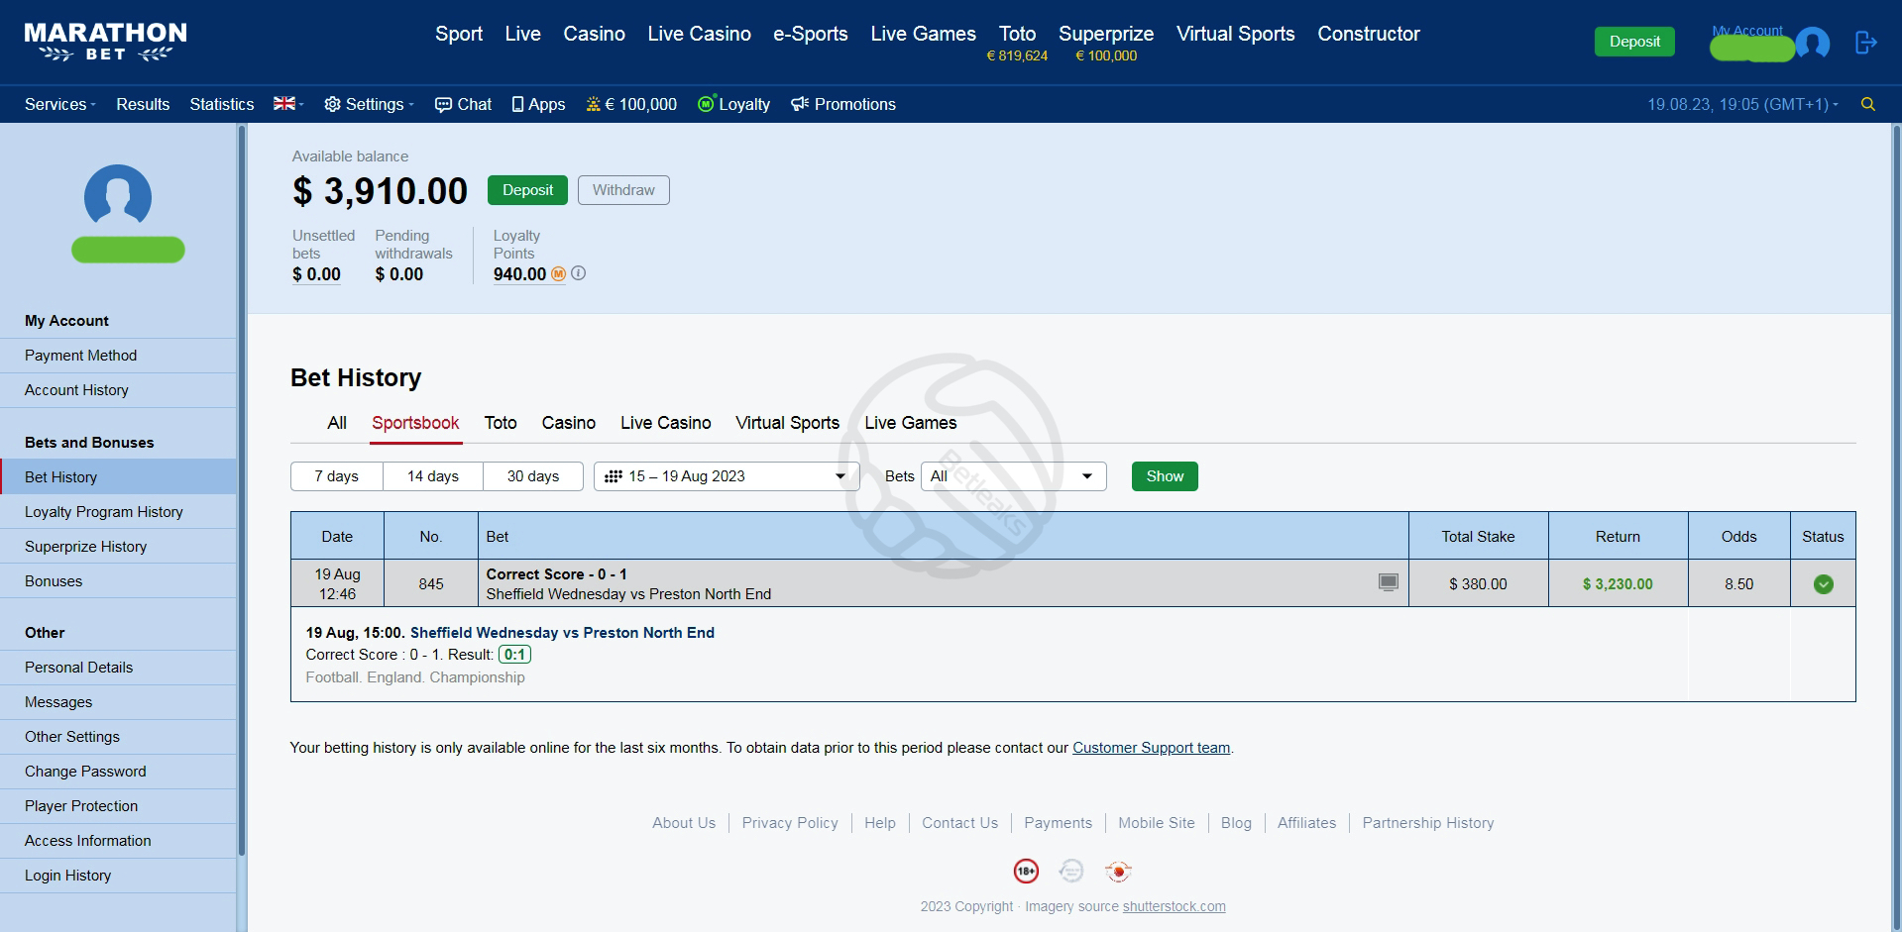Open the 15 – 19 Aug 2023 date range picker

726,476
